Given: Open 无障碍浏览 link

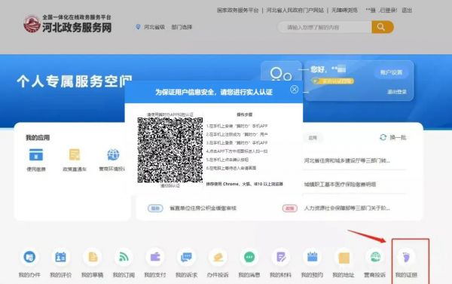Looking at the screenshot, I should pyautogui.click(x=344, y=11).
